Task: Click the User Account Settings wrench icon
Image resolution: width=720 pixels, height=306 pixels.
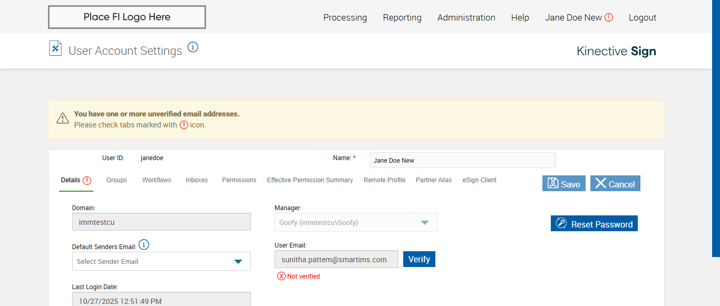Action: pos(55,48)
